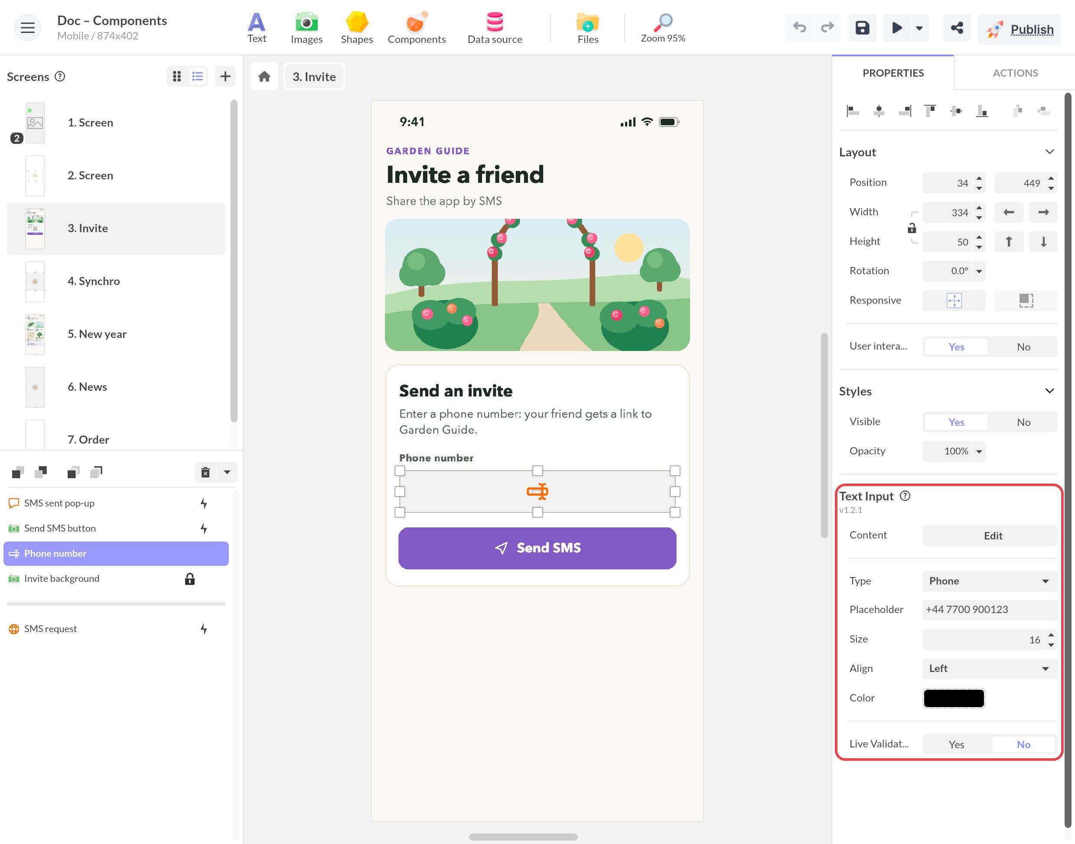Publish the app
The image size is (1075, 844).
click(x=1019, y=29)
